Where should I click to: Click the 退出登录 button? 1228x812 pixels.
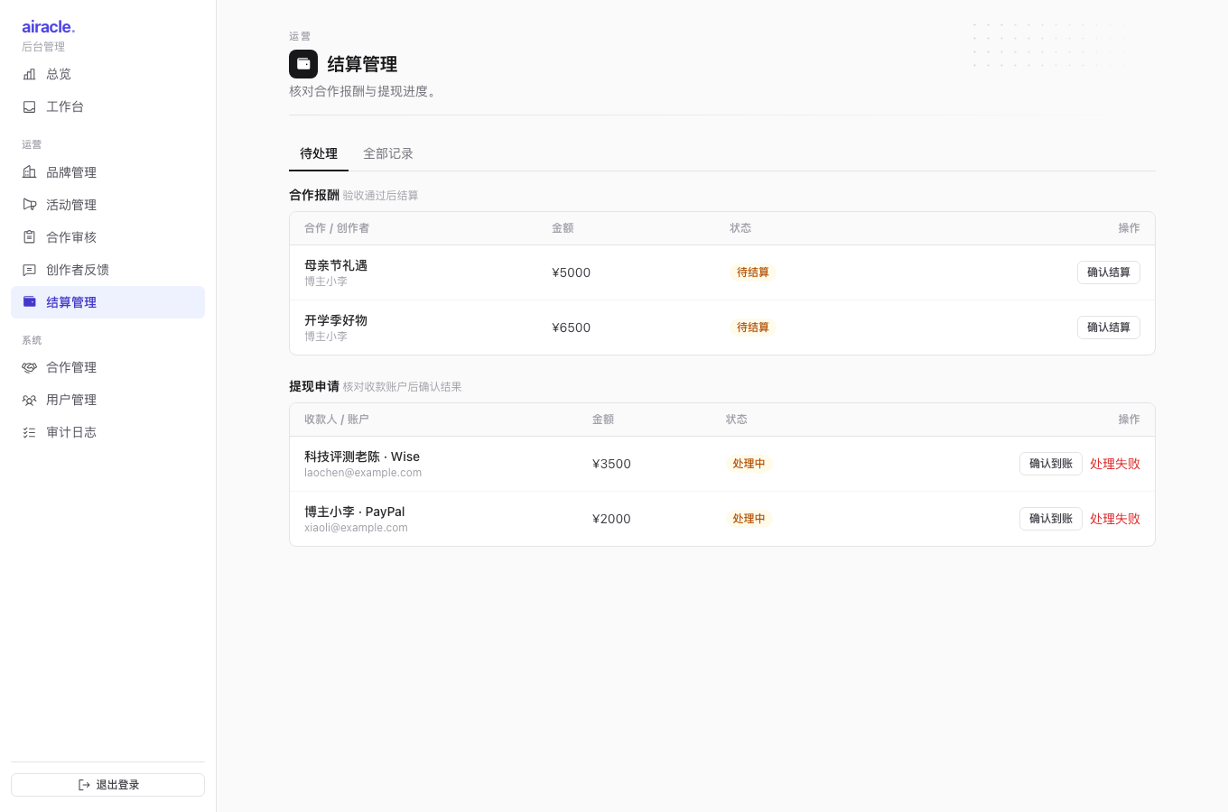click(108, 785)
